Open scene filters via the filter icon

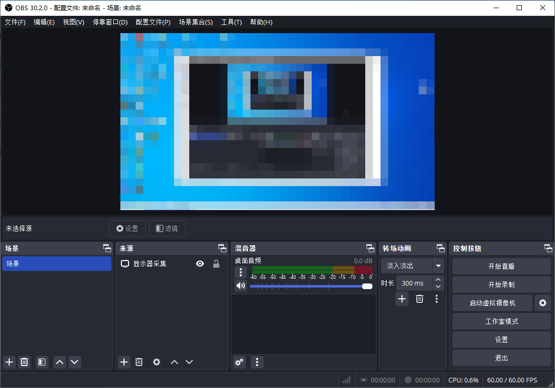(41, 362)
